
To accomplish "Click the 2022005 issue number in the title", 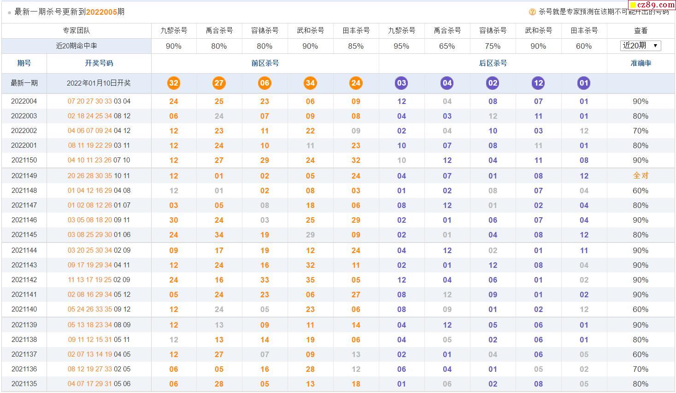I will pyautogui.click(x=101, y=12).
